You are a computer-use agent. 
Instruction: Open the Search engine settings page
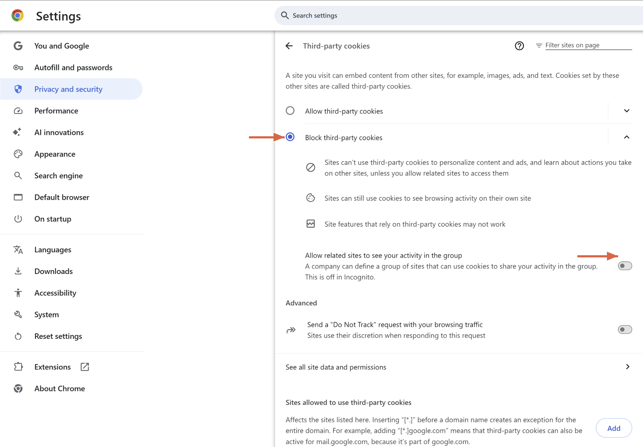[71, 176]
